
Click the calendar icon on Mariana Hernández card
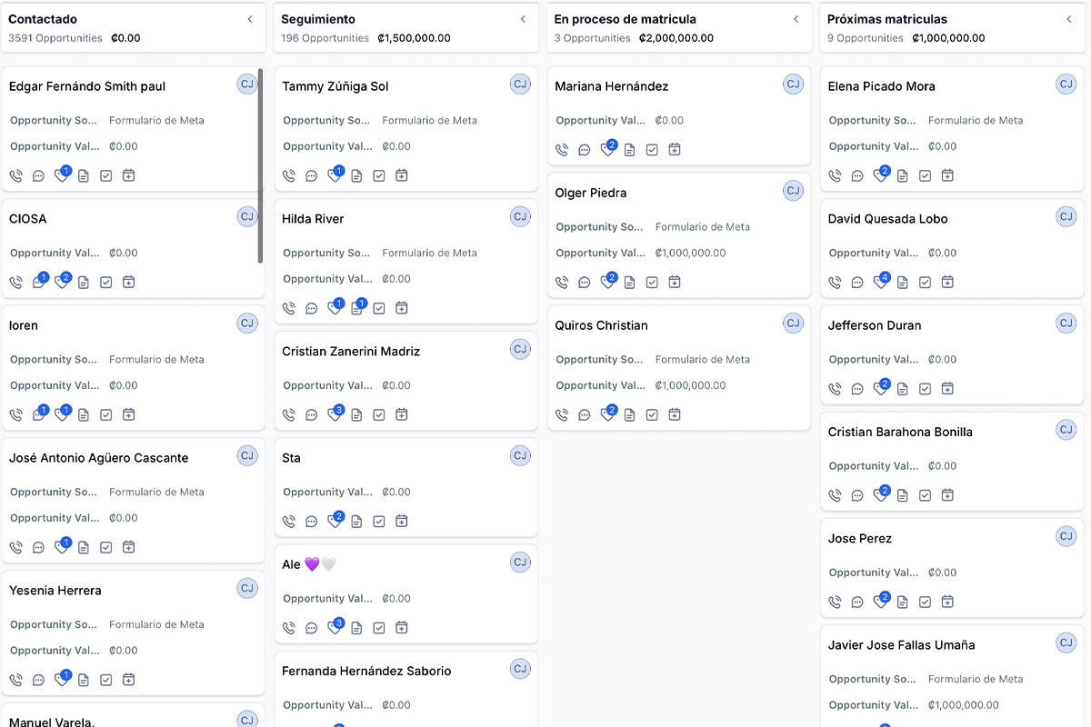pos(675,150)
